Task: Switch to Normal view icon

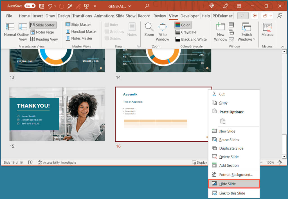Action: point(10,27)
